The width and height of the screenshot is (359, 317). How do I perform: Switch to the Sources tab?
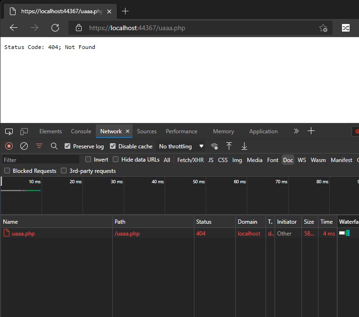click(147, 131)
